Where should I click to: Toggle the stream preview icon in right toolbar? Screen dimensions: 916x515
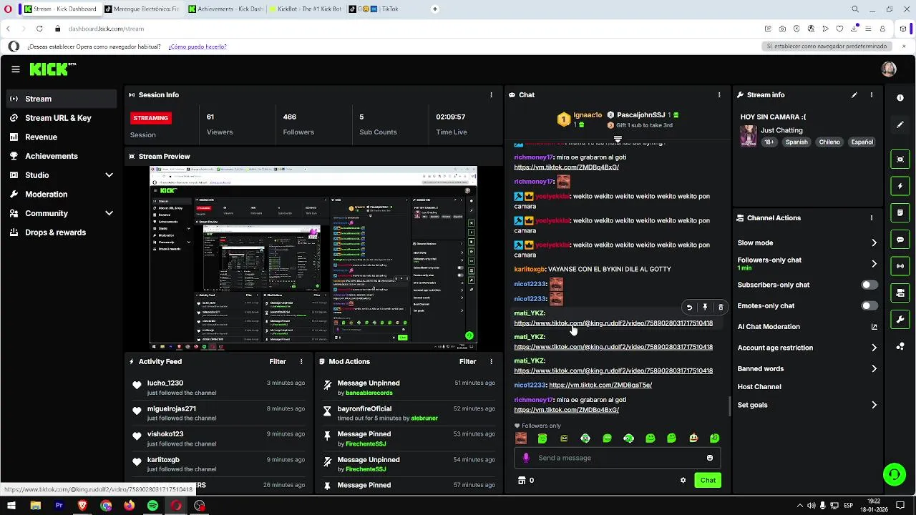click(x=900, y=160)
